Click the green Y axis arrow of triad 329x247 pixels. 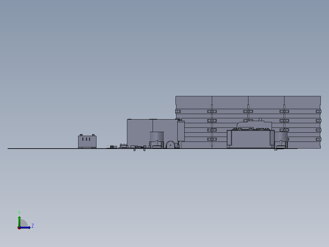point(19,221)
